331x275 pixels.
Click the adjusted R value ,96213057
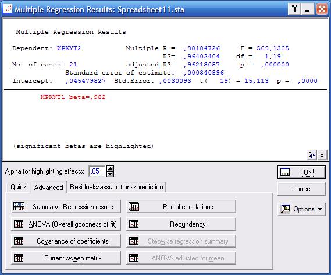(202, 65)
